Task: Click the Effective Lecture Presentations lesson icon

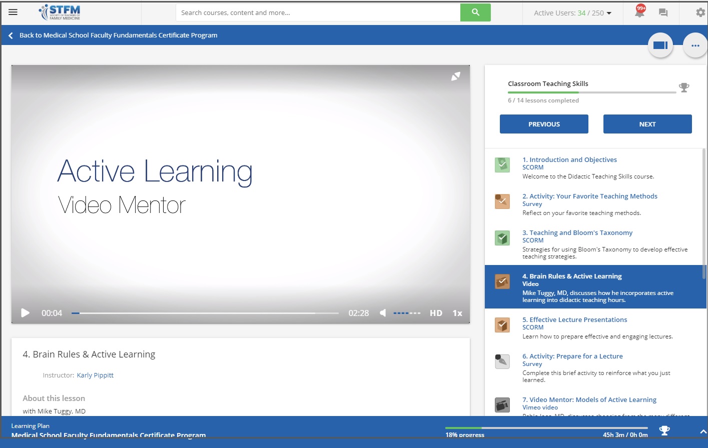Action: (x=502, y=325)
